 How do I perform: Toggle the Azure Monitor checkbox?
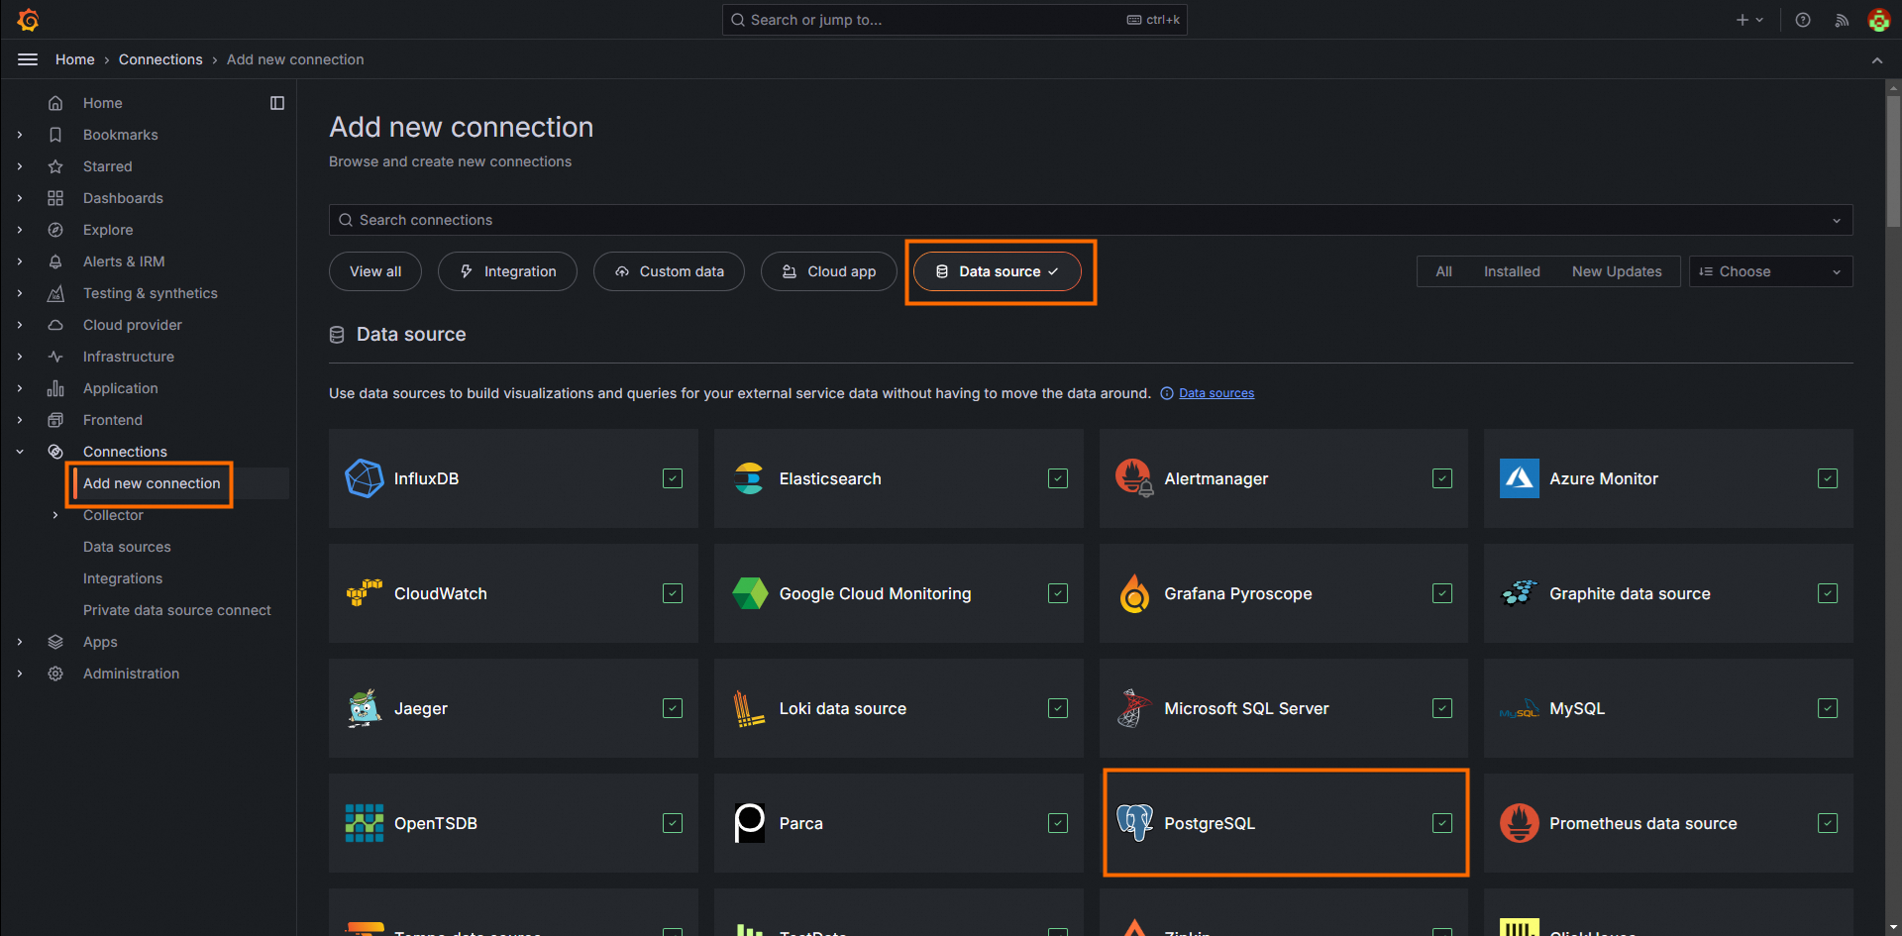click(1828, 478)
